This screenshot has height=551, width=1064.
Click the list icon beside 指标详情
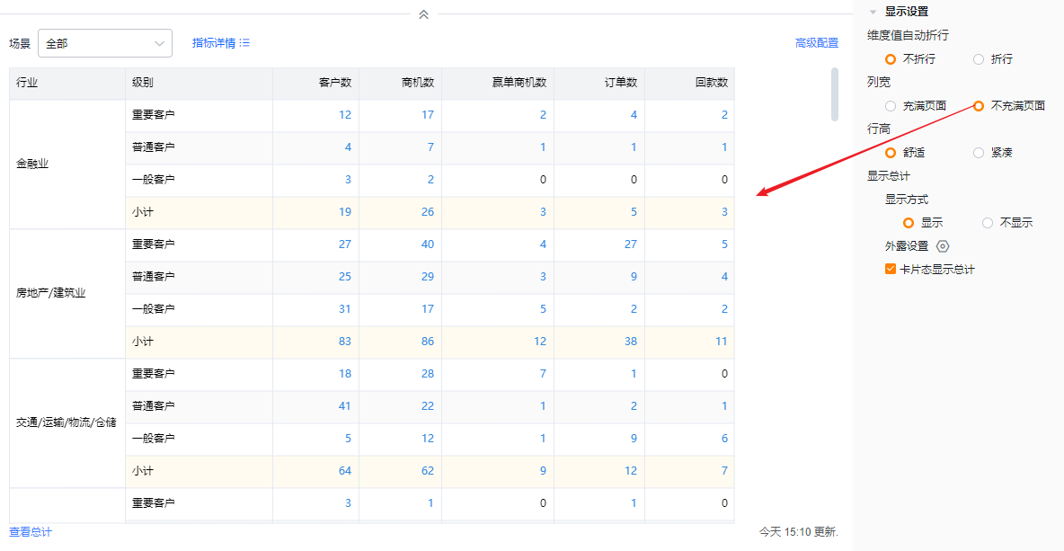(x=244, y=43)
